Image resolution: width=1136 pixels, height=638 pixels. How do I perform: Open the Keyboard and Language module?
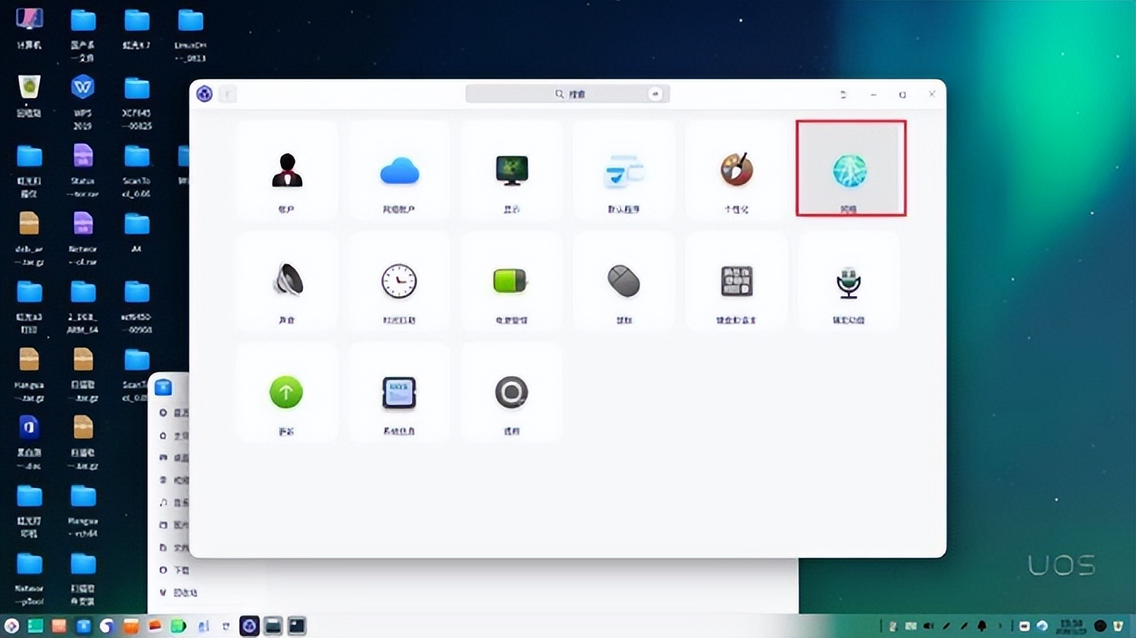736,282
